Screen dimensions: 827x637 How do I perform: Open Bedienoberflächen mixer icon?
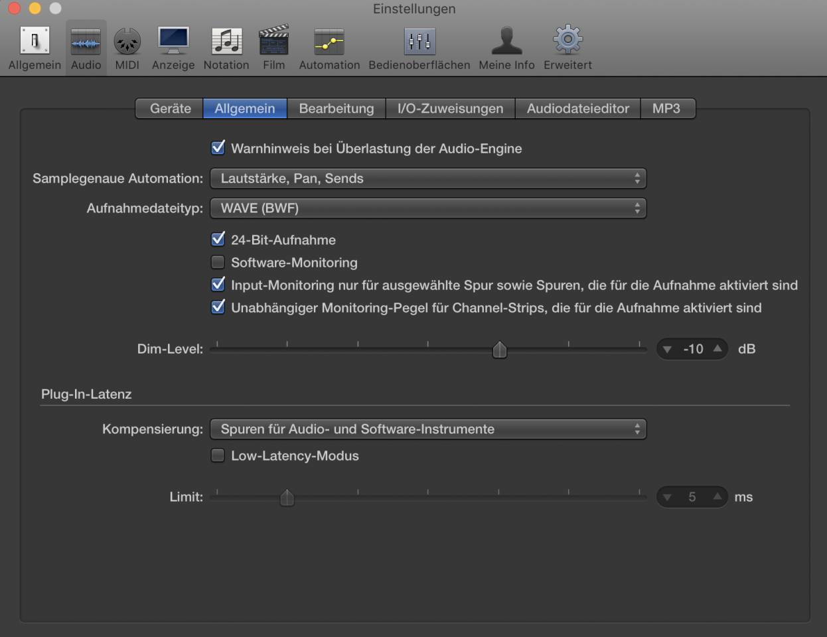point(419,41)
